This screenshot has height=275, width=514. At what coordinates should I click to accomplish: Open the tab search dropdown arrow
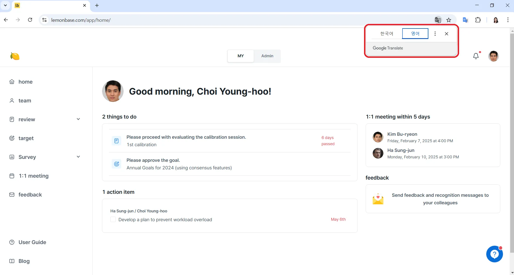click(5, 5)
